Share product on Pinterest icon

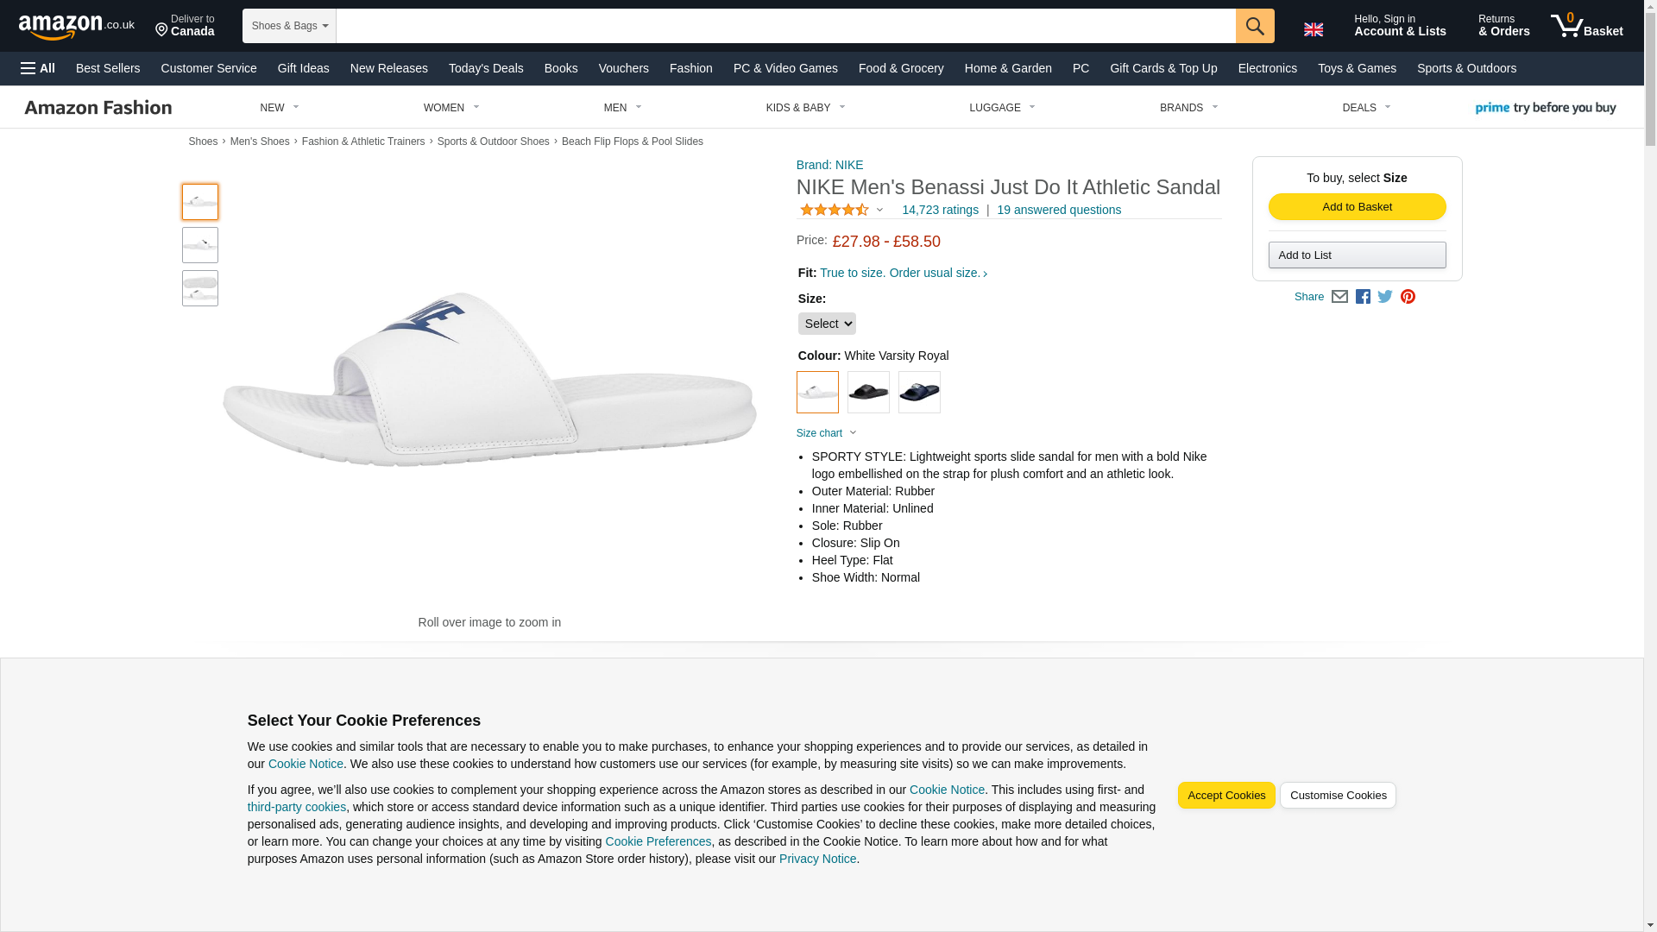[1407, 297]
